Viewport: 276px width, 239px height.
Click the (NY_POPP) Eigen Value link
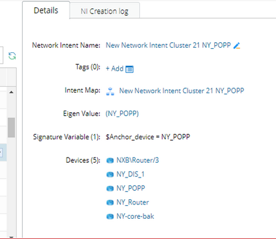(122, 114)
